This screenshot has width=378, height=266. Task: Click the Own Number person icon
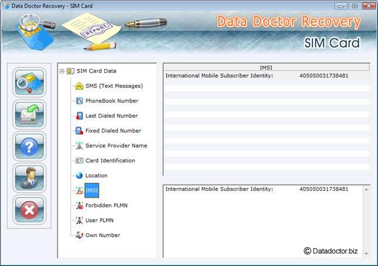click(x=79, y=235)
